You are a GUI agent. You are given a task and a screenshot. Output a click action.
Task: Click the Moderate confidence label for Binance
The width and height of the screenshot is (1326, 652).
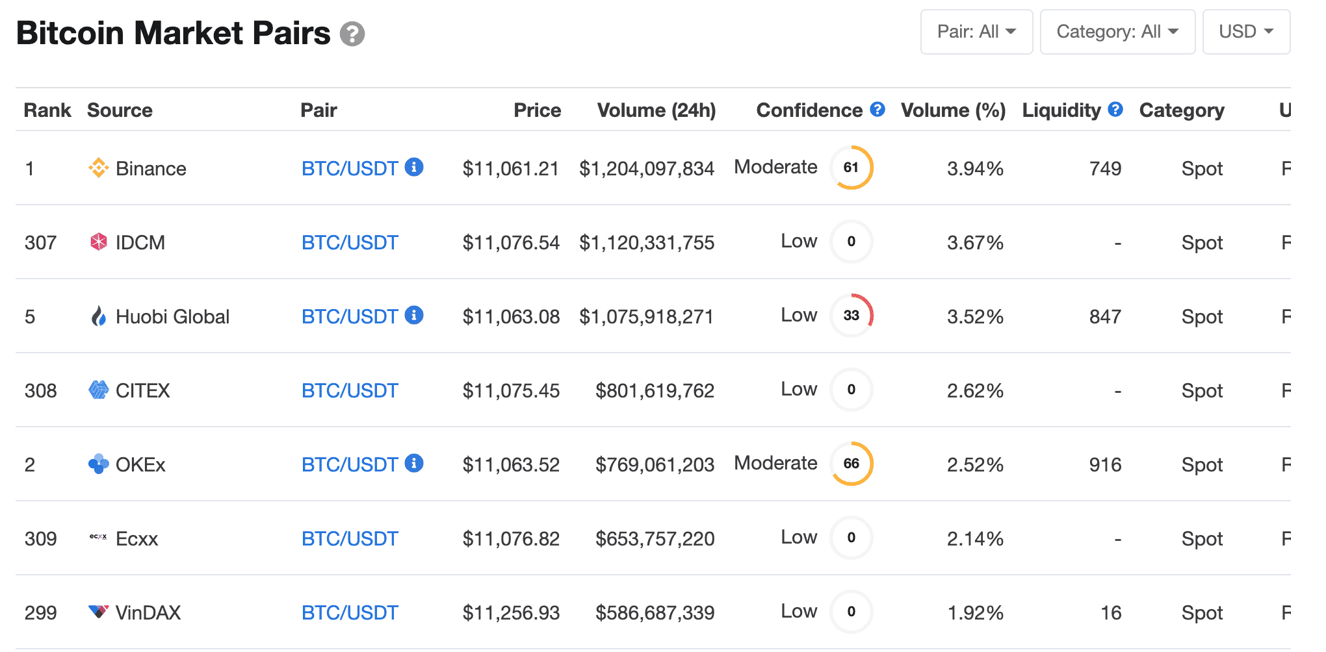click(x=775, y=167)
